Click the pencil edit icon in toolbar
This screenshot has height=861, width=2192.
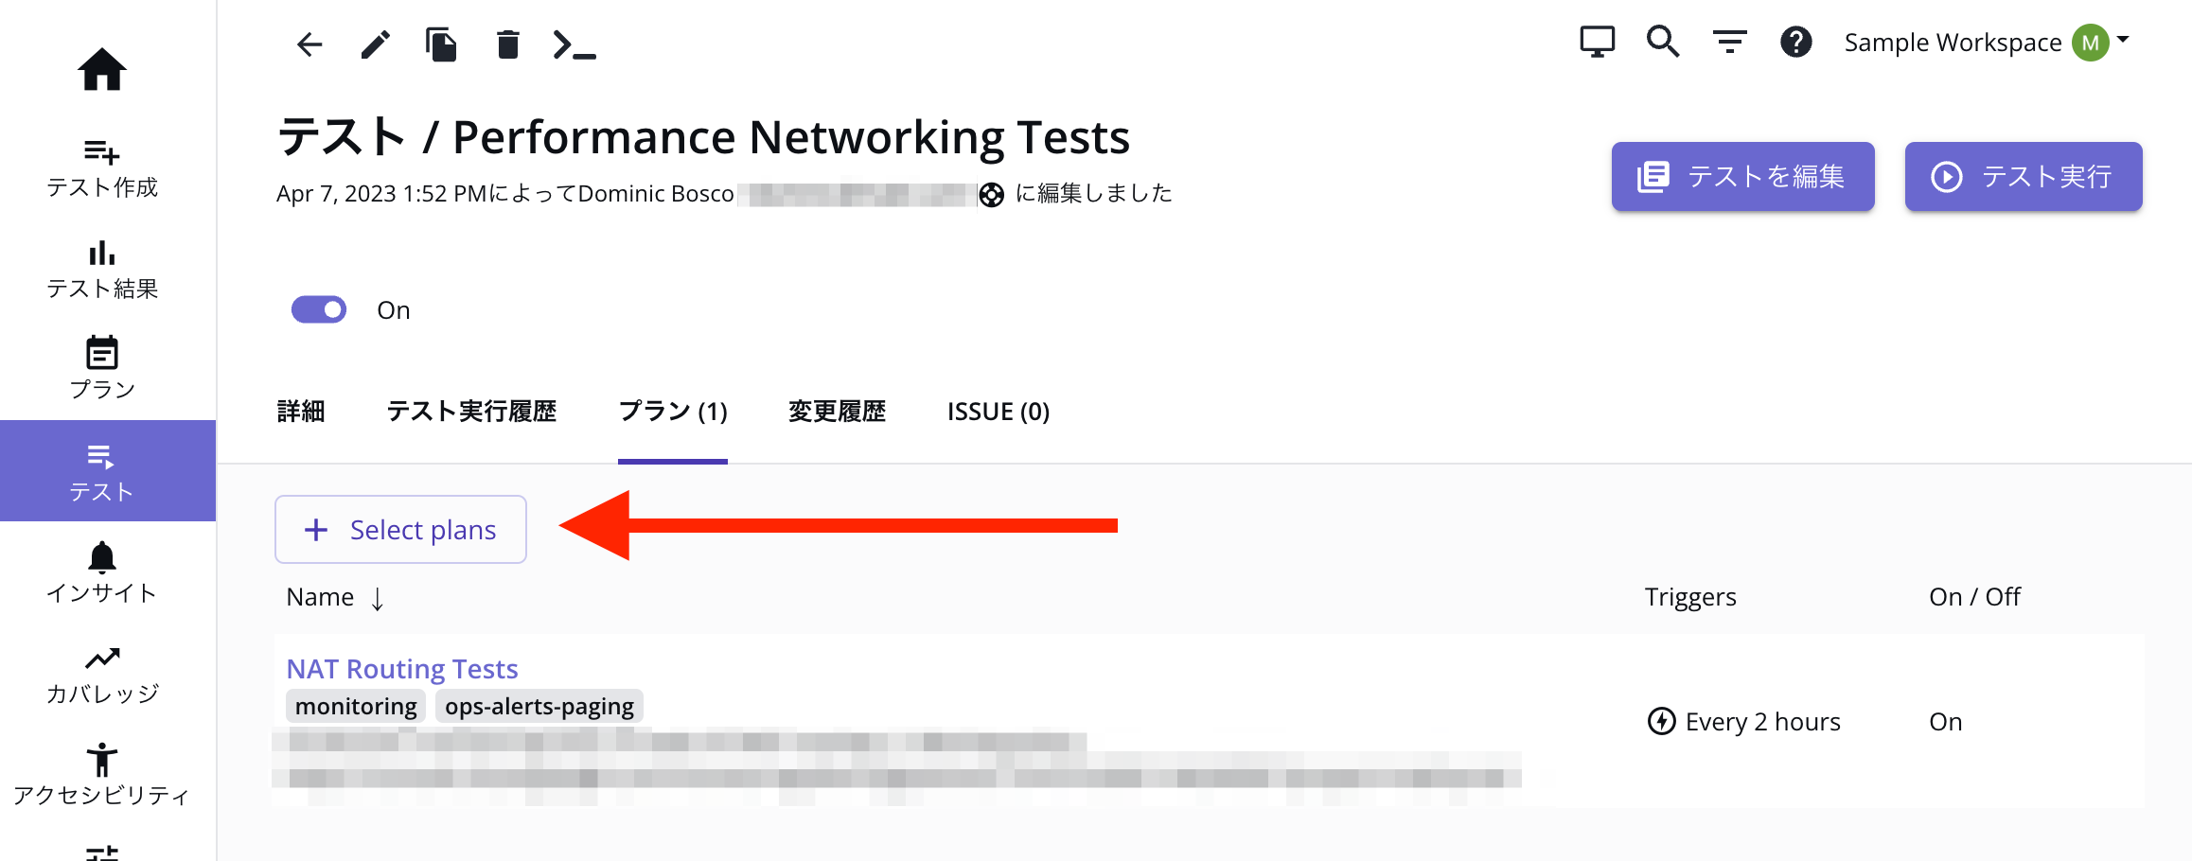376,44
